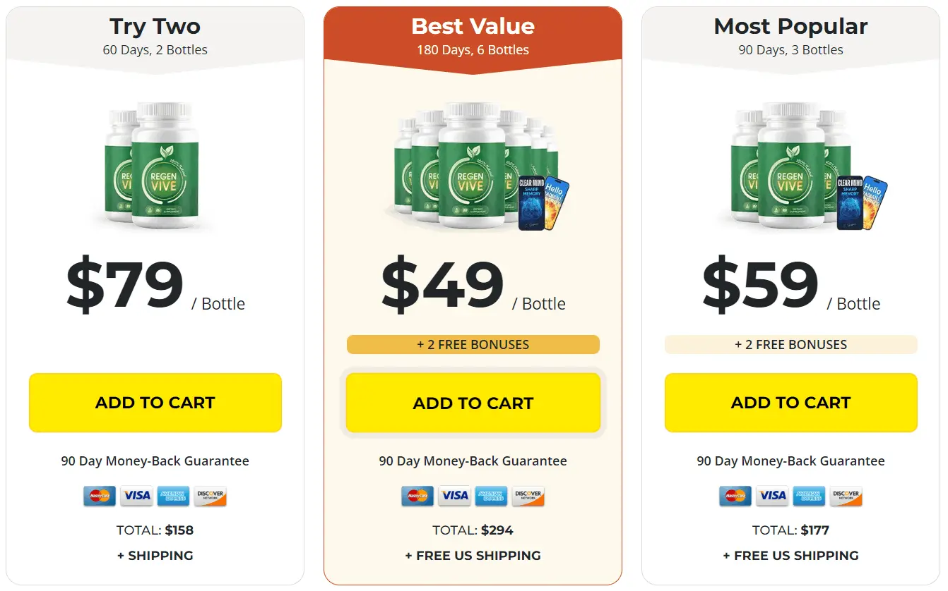Click American Express icon under Try Two
This screenshot has width=948, height=591.
174,496
